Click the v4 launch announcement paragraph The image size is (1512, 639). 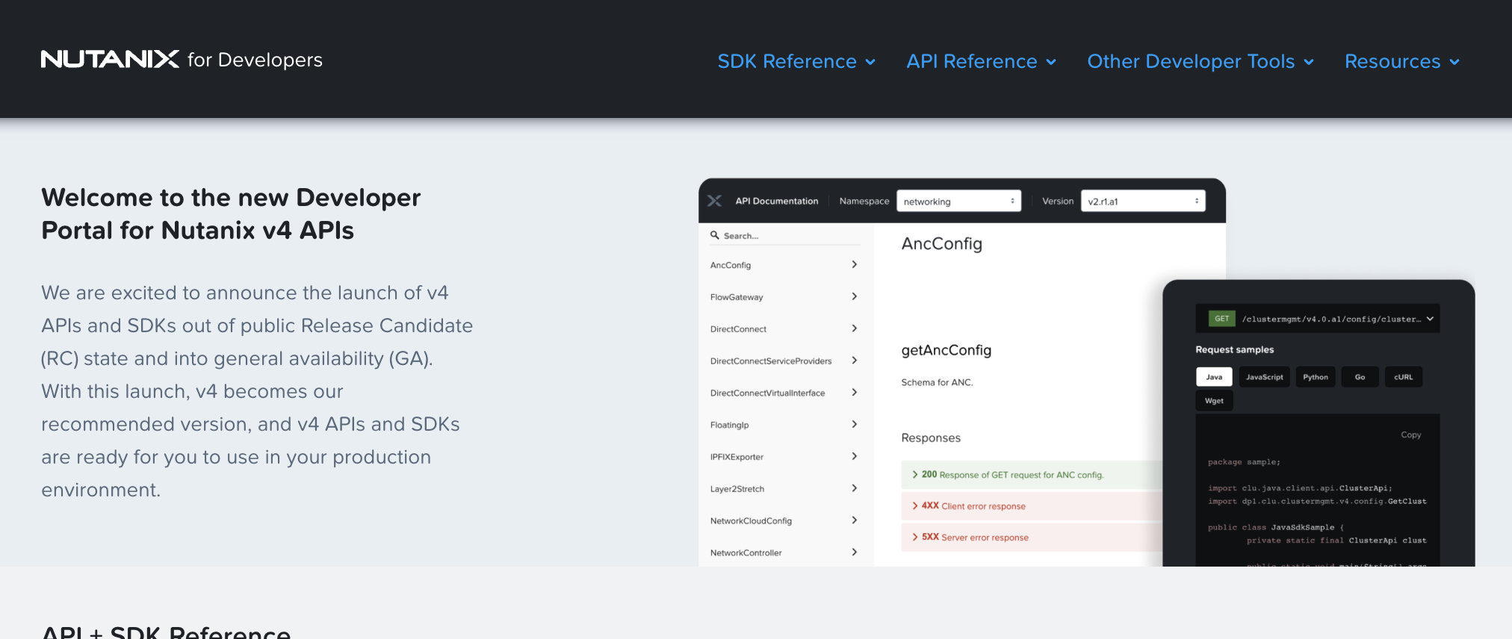click(257, 391)
